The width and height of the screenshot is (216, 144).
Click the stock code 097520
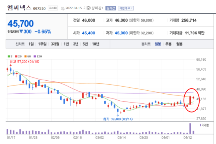pos(39,9)
